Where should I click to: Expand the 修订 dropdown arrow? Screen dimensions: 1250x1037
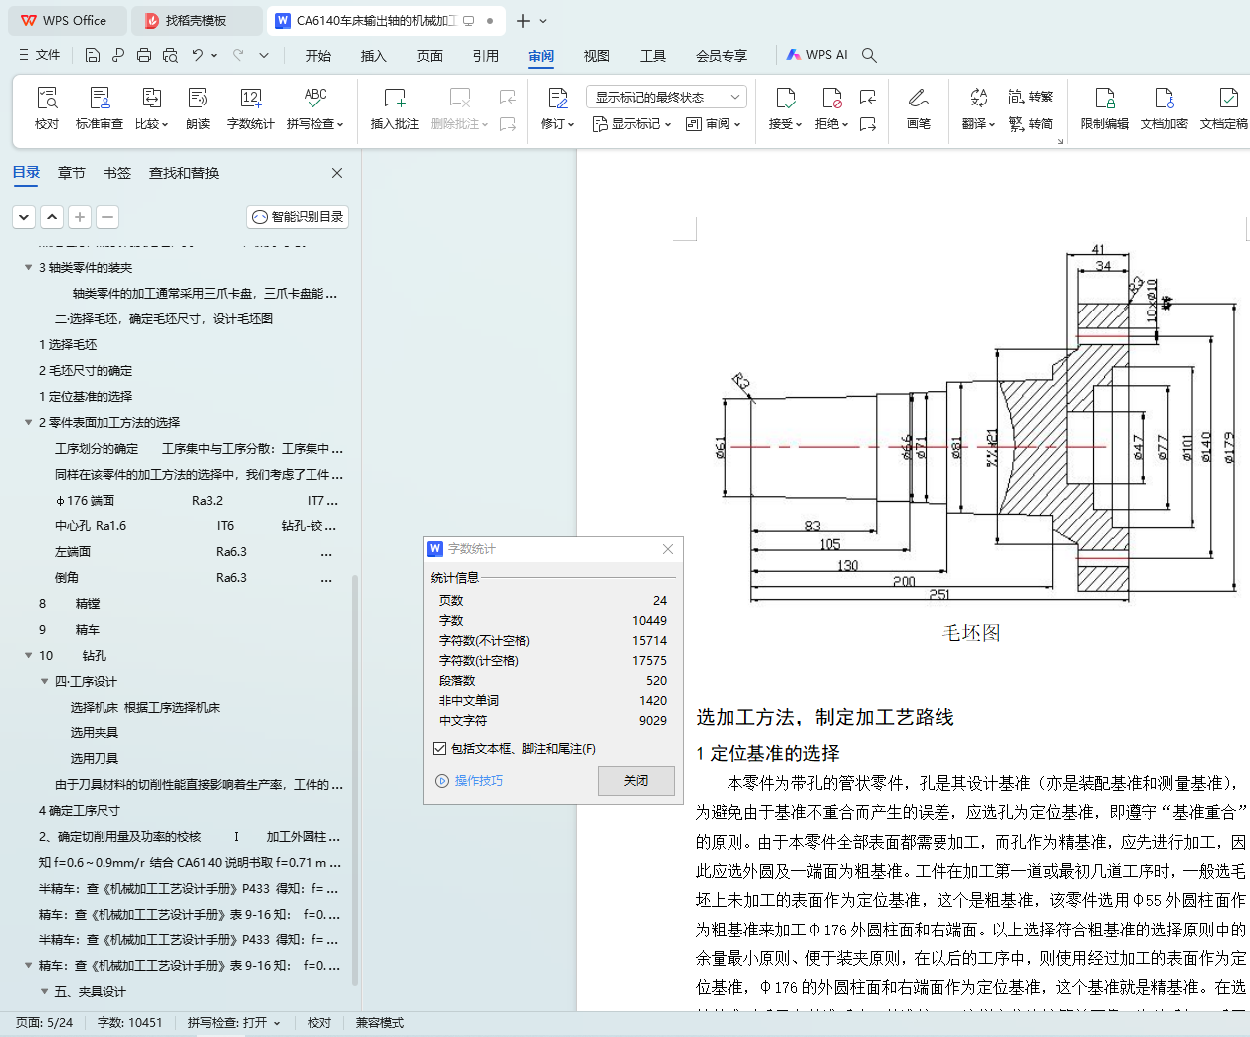[x=571, y=125]
